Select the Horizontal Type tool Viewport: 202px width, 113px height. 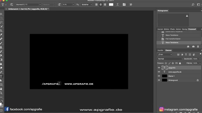[x=1, y=76]
